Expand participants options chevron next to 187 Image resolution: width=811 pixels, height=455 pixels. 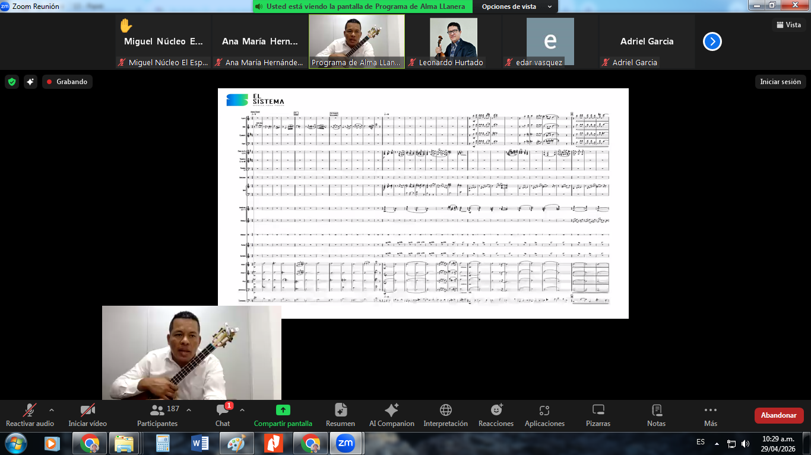click(x=189, y=410)
